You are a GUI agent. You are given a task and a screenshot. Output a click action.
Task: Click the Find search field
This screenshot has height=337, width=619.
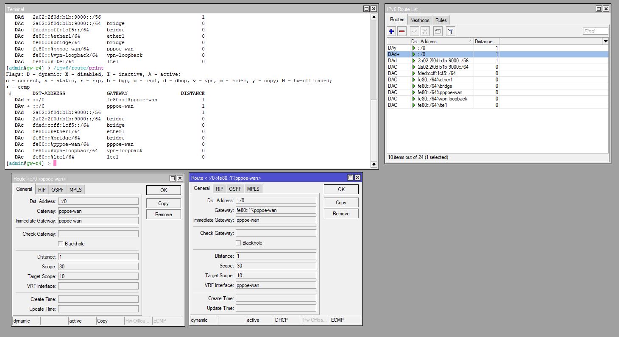pyautogui.click(x=595, y=31)
